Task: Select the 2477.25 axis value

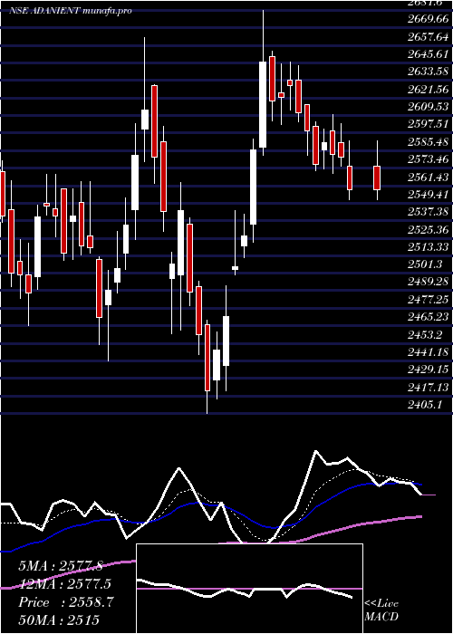Action: pos(428,299)
